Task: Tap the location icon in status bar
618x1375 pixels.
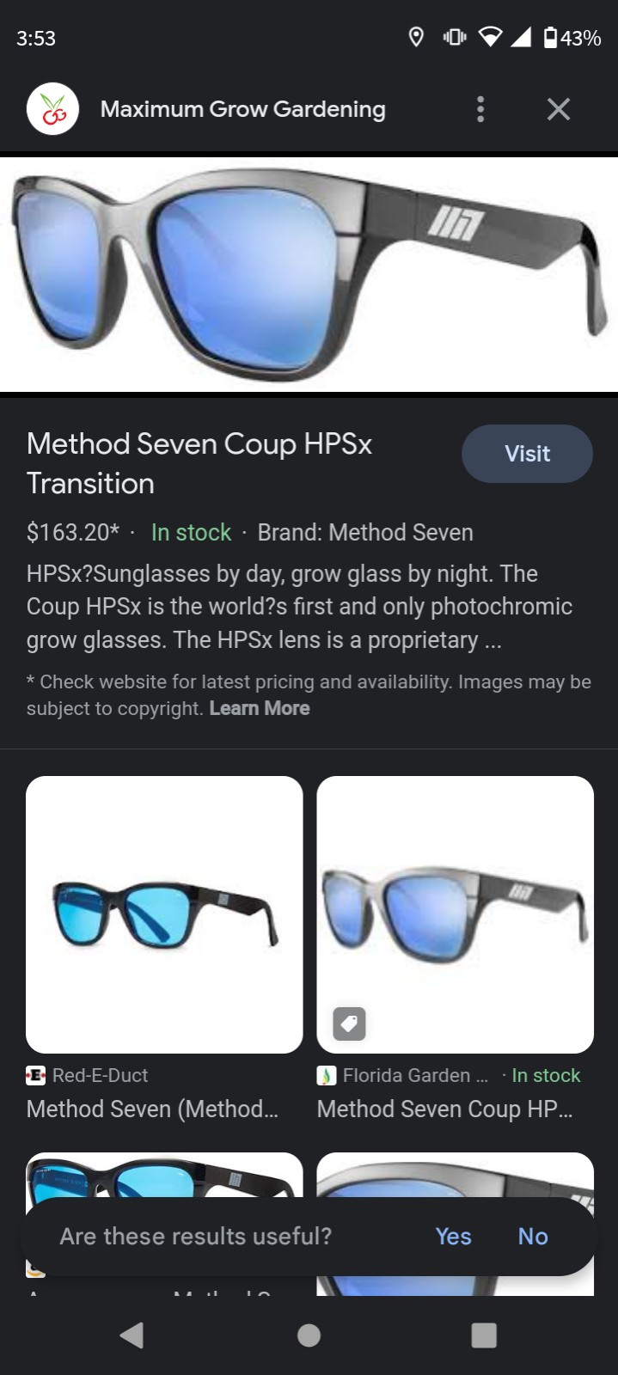Action: point(416,37)
